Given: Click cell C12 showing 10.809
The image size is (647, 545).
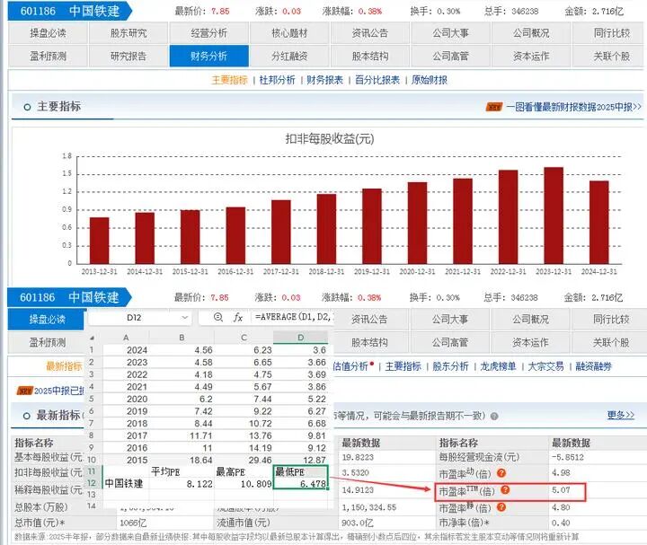Looking at the screenshot, I should [x=244, y=484].
